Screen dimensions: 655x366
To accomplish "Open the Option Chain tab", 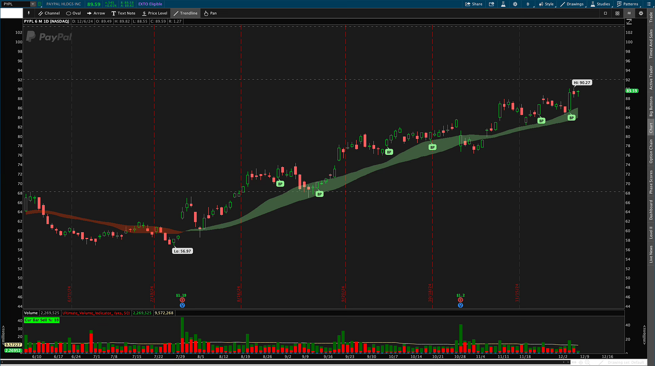I will (651, 151).
